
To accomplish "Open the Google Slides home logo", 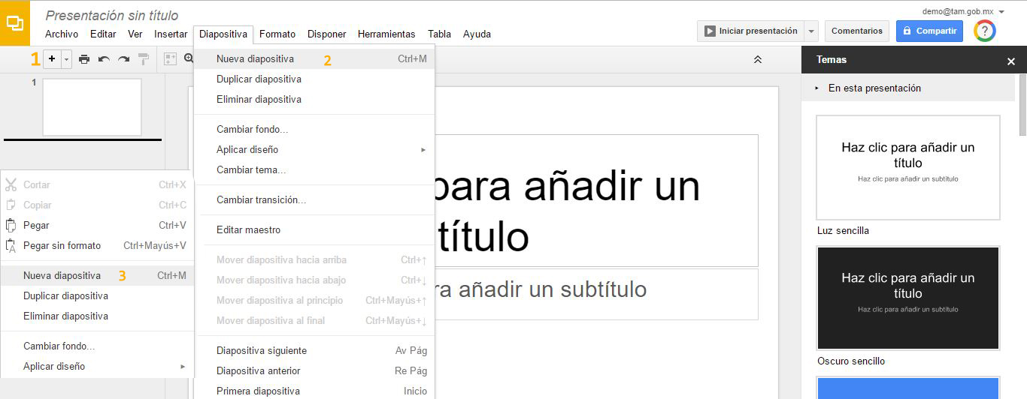I will point(14,22).
